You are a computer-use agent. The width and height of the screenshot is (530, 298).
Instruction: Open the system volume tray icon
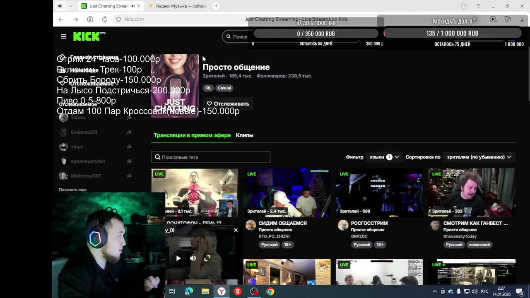(x=474, y=292)
